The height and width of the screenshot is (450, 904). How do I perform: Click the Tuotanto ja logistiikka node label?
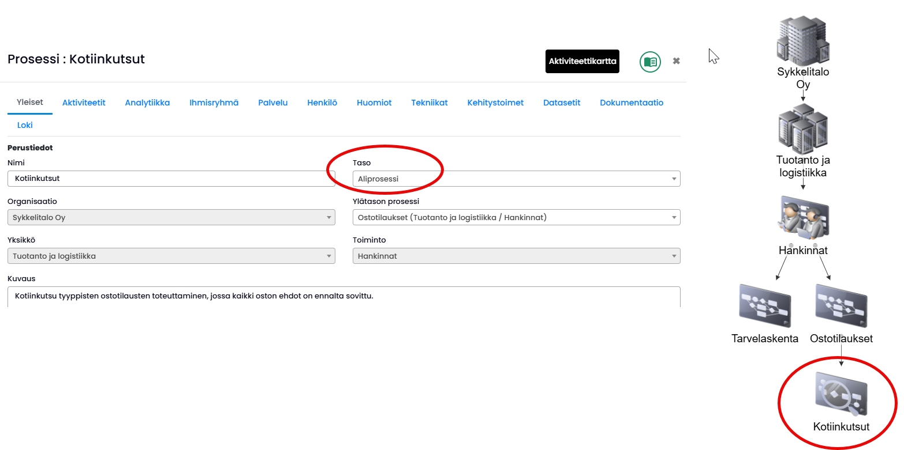pyautogui.click(x=803, y=166)
